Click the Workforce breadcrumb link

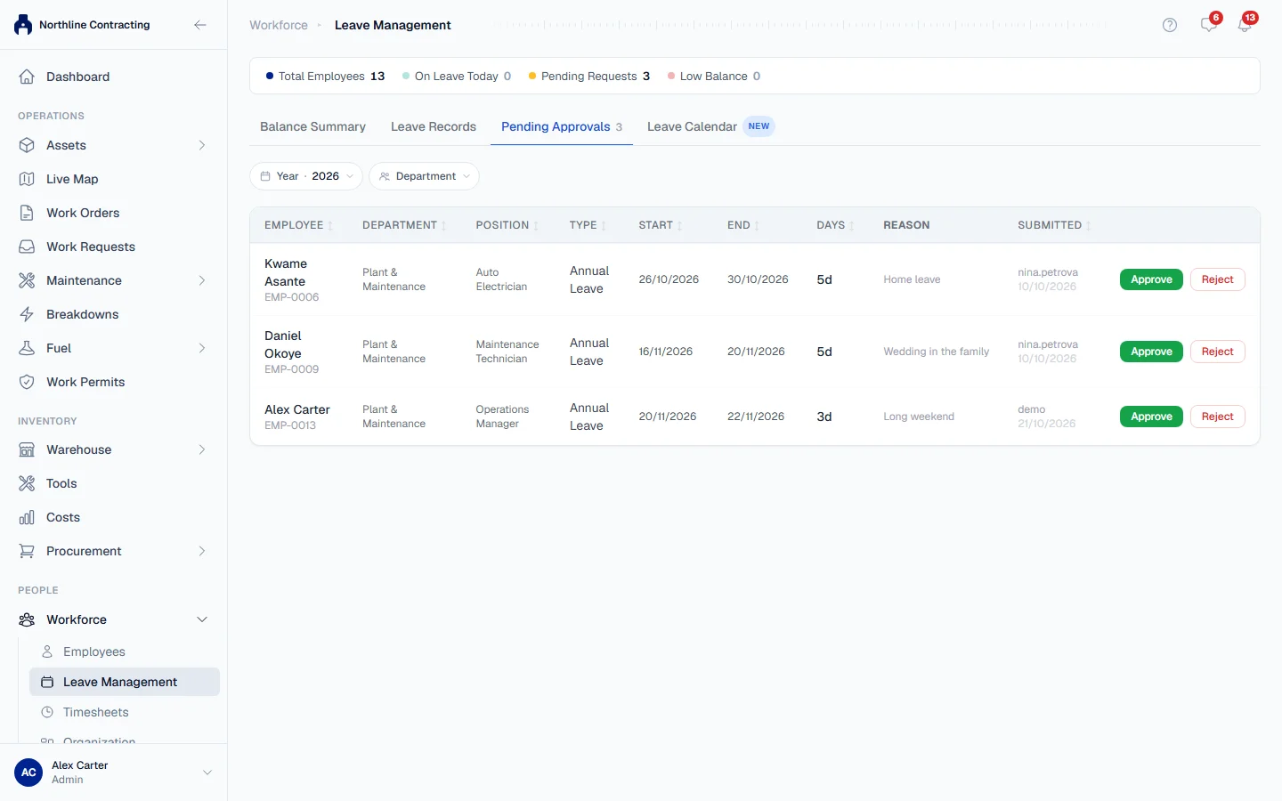click(x=279, y=25)
